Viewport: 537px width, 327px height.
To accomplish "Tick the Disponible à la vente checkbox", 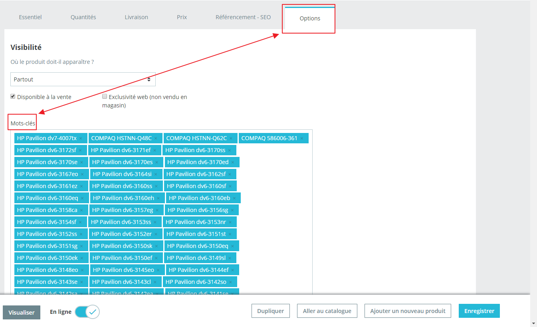I will (13, 96).
